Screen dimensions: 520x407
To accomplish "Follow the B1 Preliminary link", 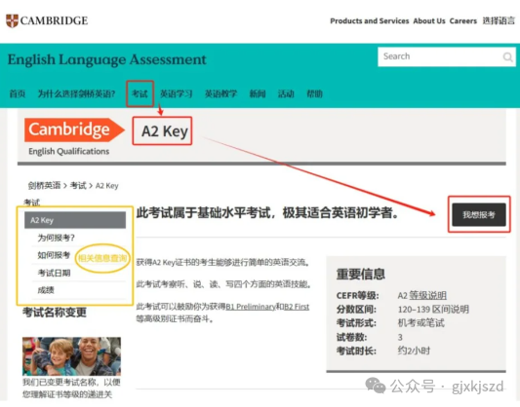I will click(x=251, y=307).
